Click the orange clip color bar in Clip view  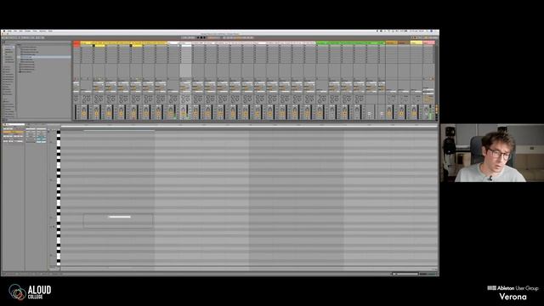(x=14, y=133)
